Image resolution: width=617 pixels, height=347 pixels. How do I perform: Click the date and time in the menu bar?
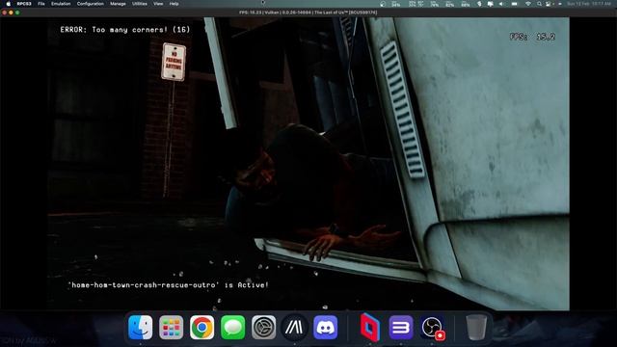point(589,4)
